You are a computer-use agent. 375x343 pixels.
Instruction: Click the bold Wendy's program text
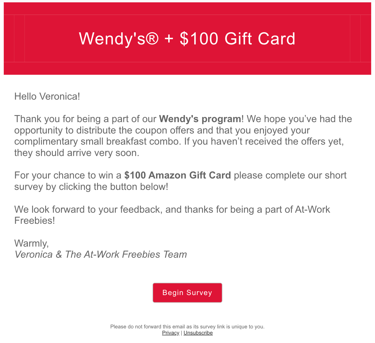200,119
